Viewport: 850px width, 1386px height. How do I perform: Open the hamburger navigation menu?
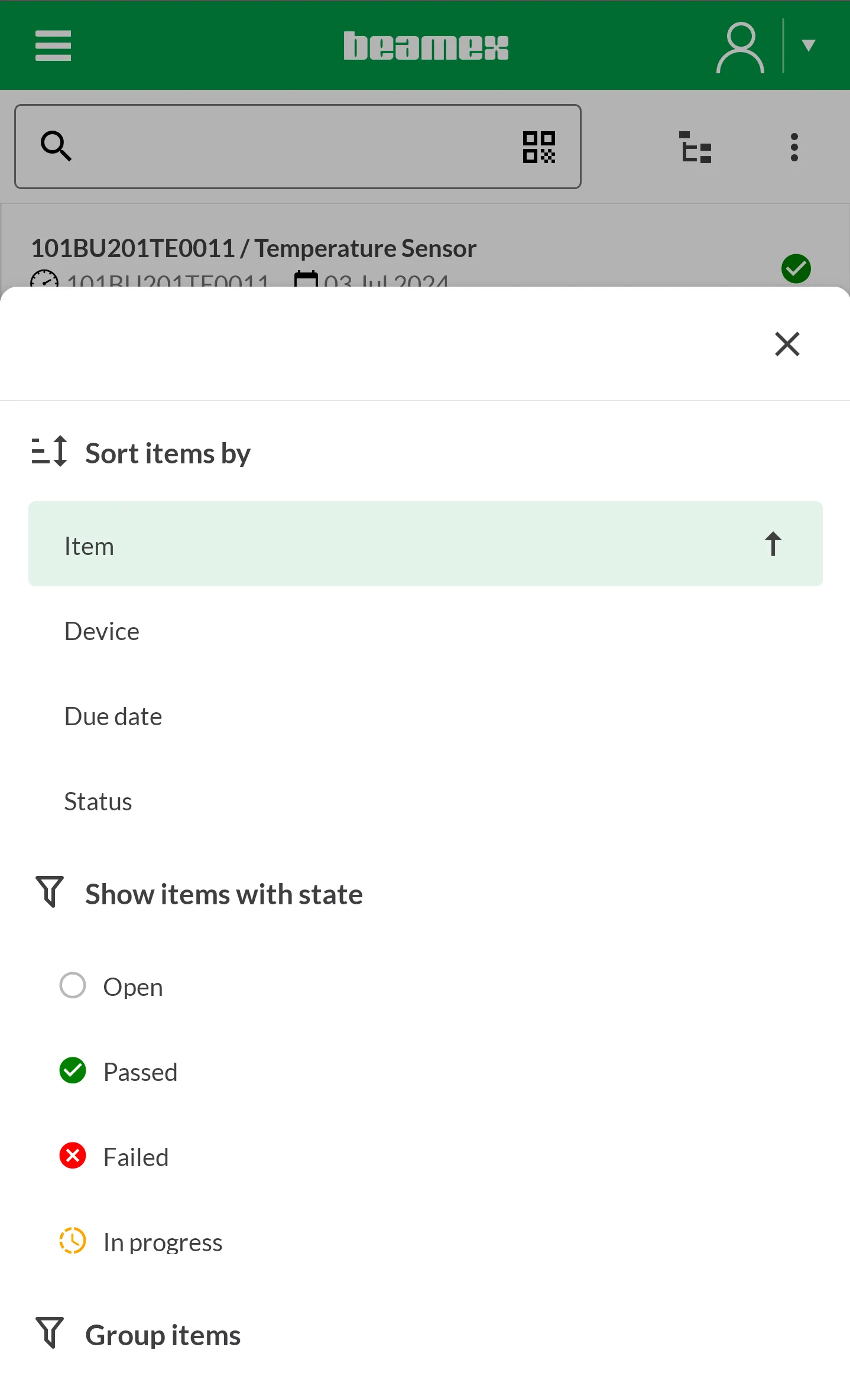click(53, 46)
